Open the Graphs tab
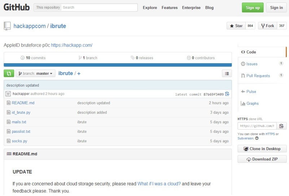 coord(262,104)
